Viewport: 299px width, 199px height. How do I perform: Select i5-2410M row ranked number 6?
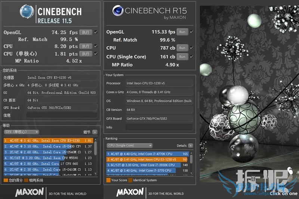[x=48, y=170]
